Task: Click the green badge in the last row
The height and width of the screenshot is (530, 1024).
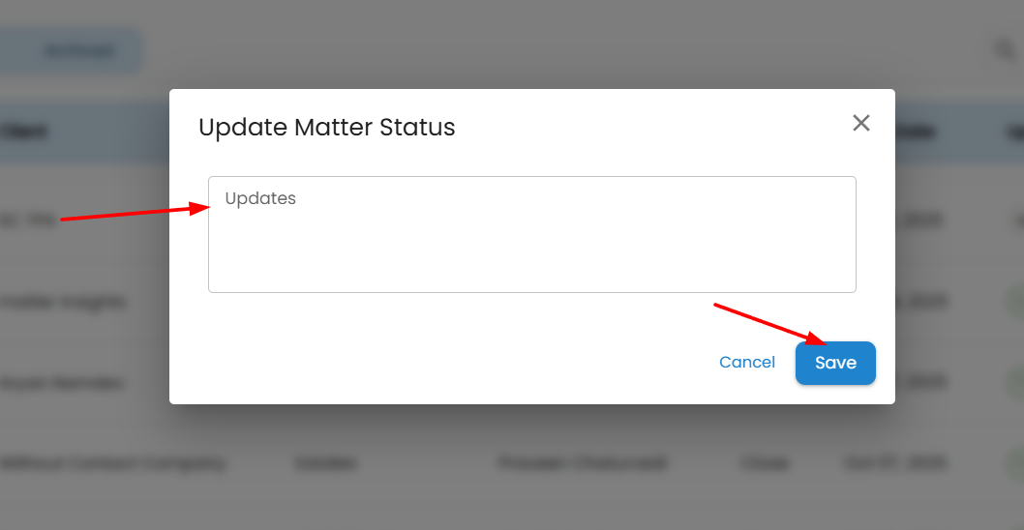Action: tap(1015, 463)
